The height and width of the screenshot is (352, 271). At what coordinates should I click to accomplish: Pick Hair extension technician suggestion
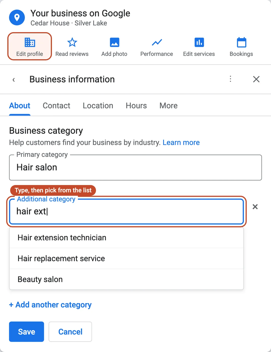pyautogui.click(x=126, y=238)
